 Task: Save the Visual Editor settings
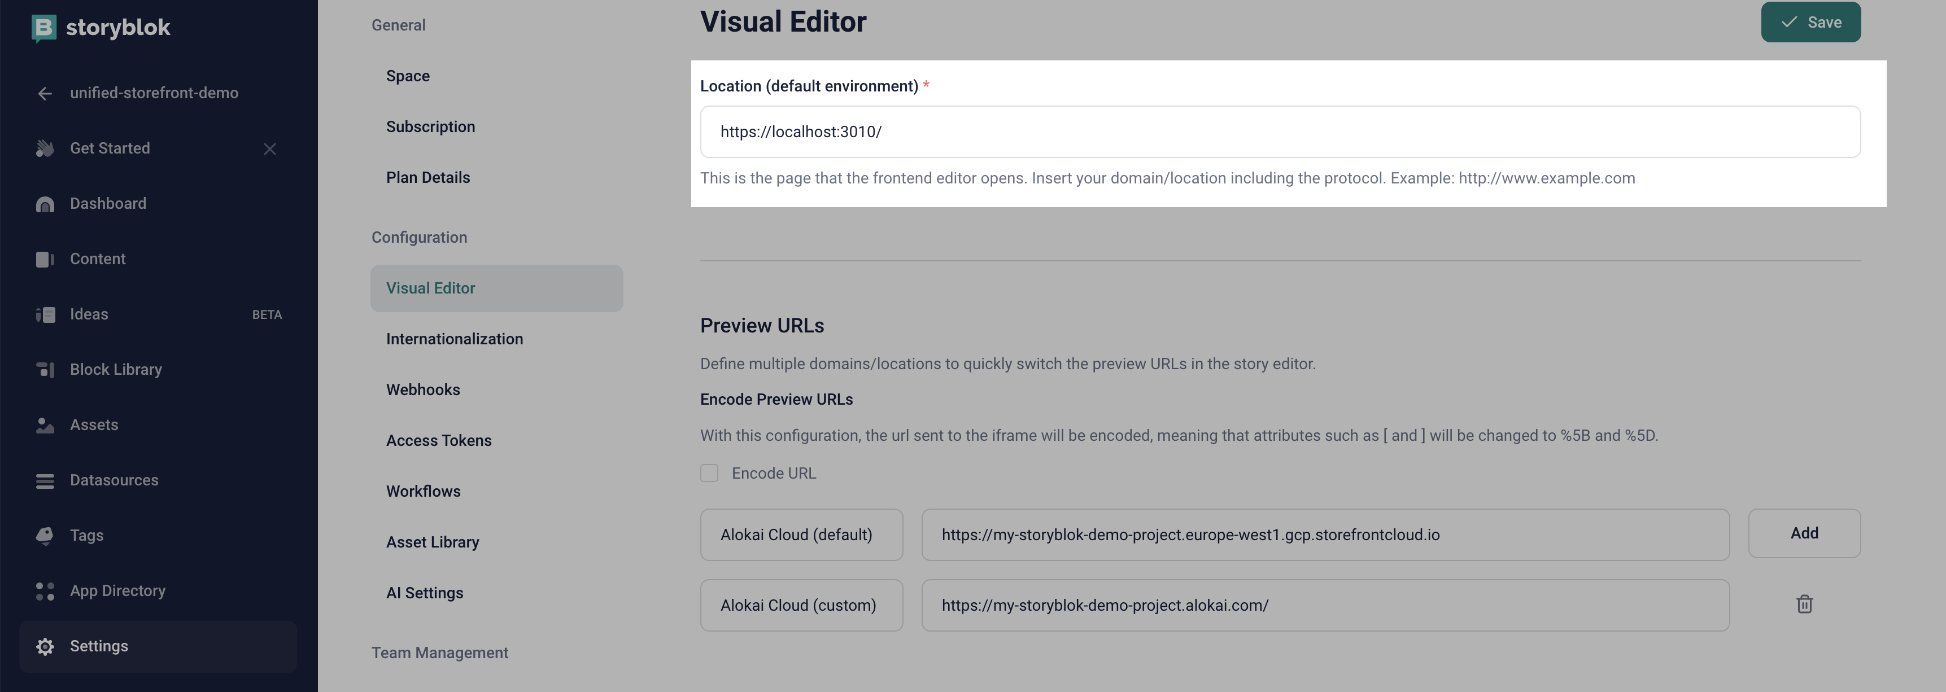tap(1811, 22)
